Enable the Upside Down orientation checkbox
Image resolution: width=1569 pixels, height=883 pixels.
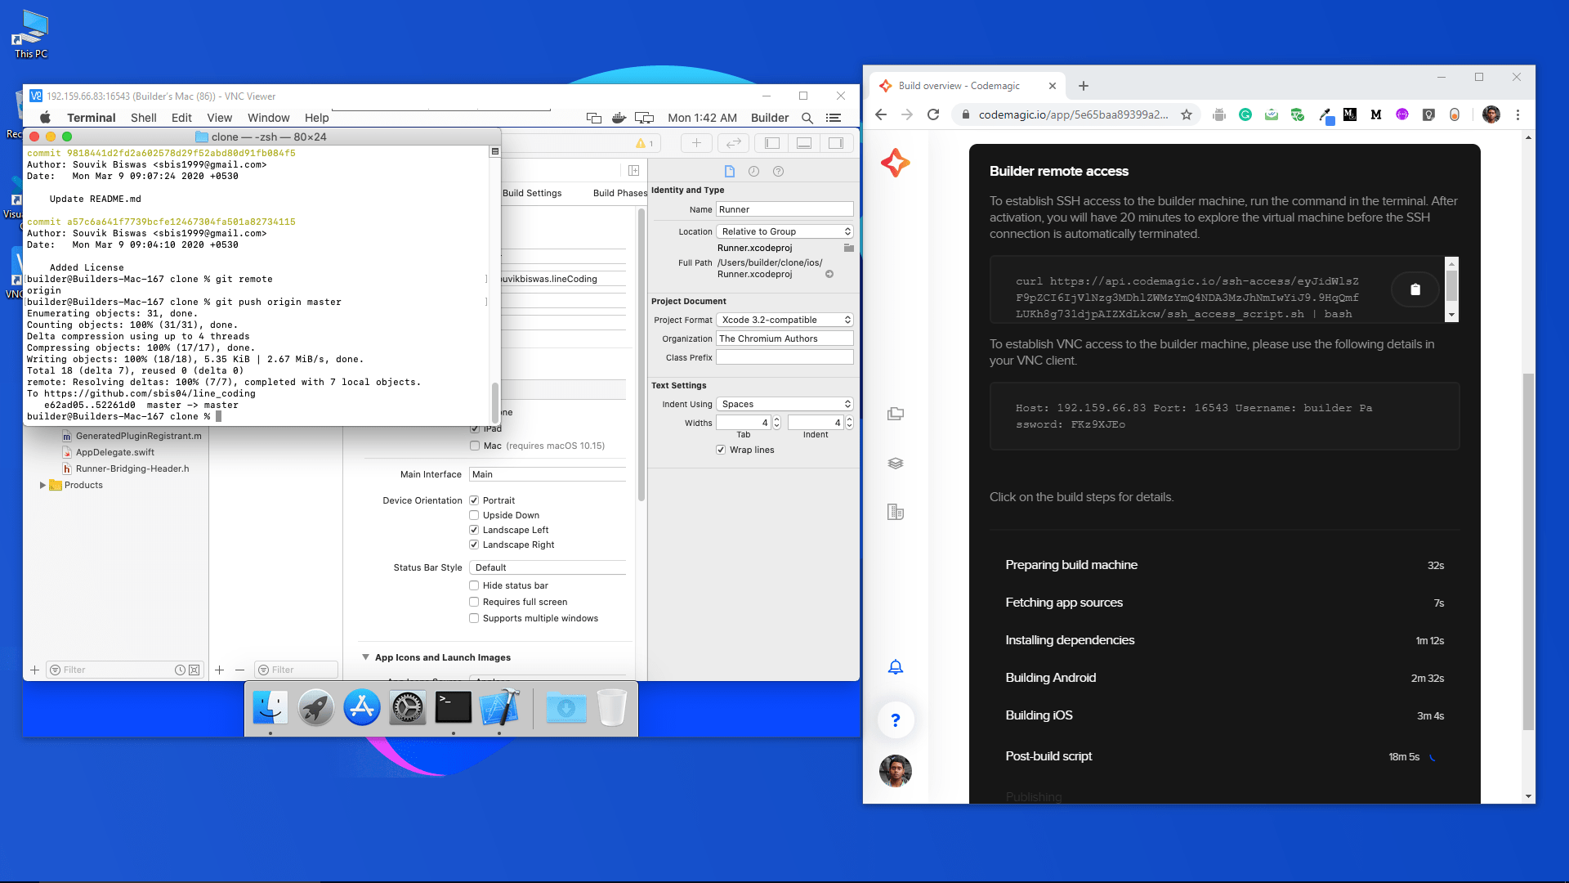click(x=474, y=515)
